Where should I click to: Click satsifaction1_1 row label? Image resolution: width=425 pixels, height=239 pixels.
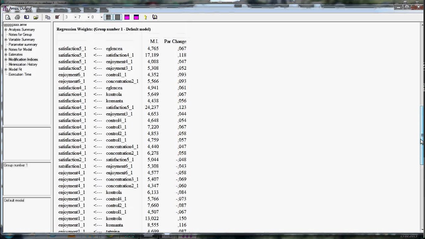72,166
